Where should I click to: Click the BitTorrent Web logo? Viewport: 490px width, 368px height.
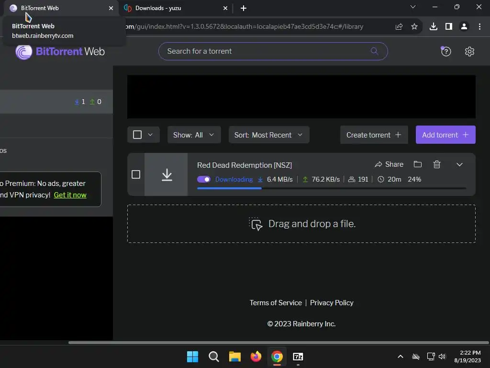pyautogui.click(x=60, y=52)
